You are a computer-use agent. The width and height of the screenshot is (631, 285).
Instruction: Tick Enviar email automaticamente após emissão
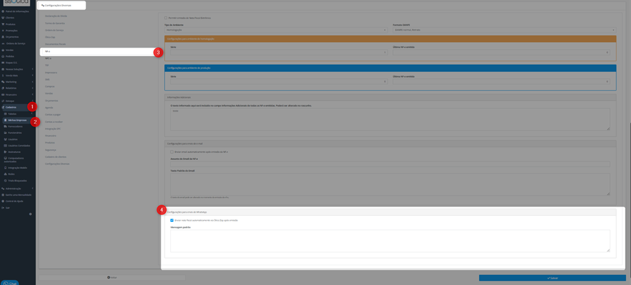coord(172,152)
